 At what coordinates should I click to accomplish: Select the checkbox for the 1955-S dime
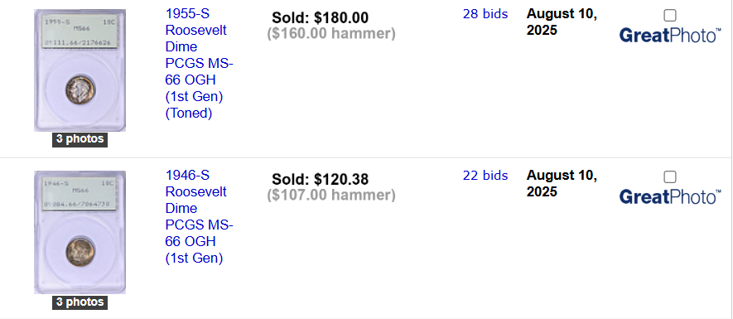tap(670, 16)
